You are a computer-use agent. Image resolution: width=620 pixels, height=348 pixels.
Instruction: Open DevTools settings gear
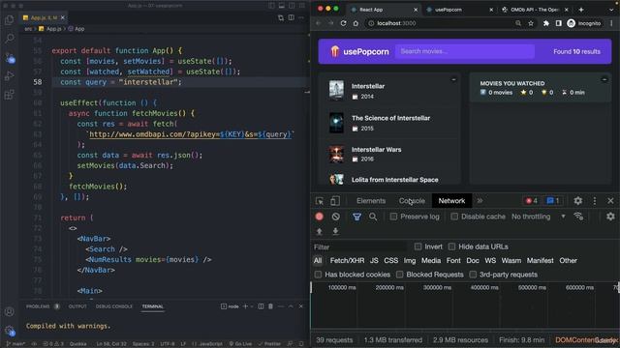[577, 201]
